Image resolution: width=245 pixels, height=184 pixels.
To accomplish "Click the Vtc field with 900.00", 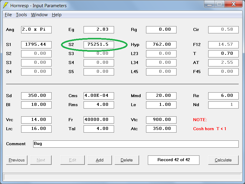I will (x=161, y=120).
